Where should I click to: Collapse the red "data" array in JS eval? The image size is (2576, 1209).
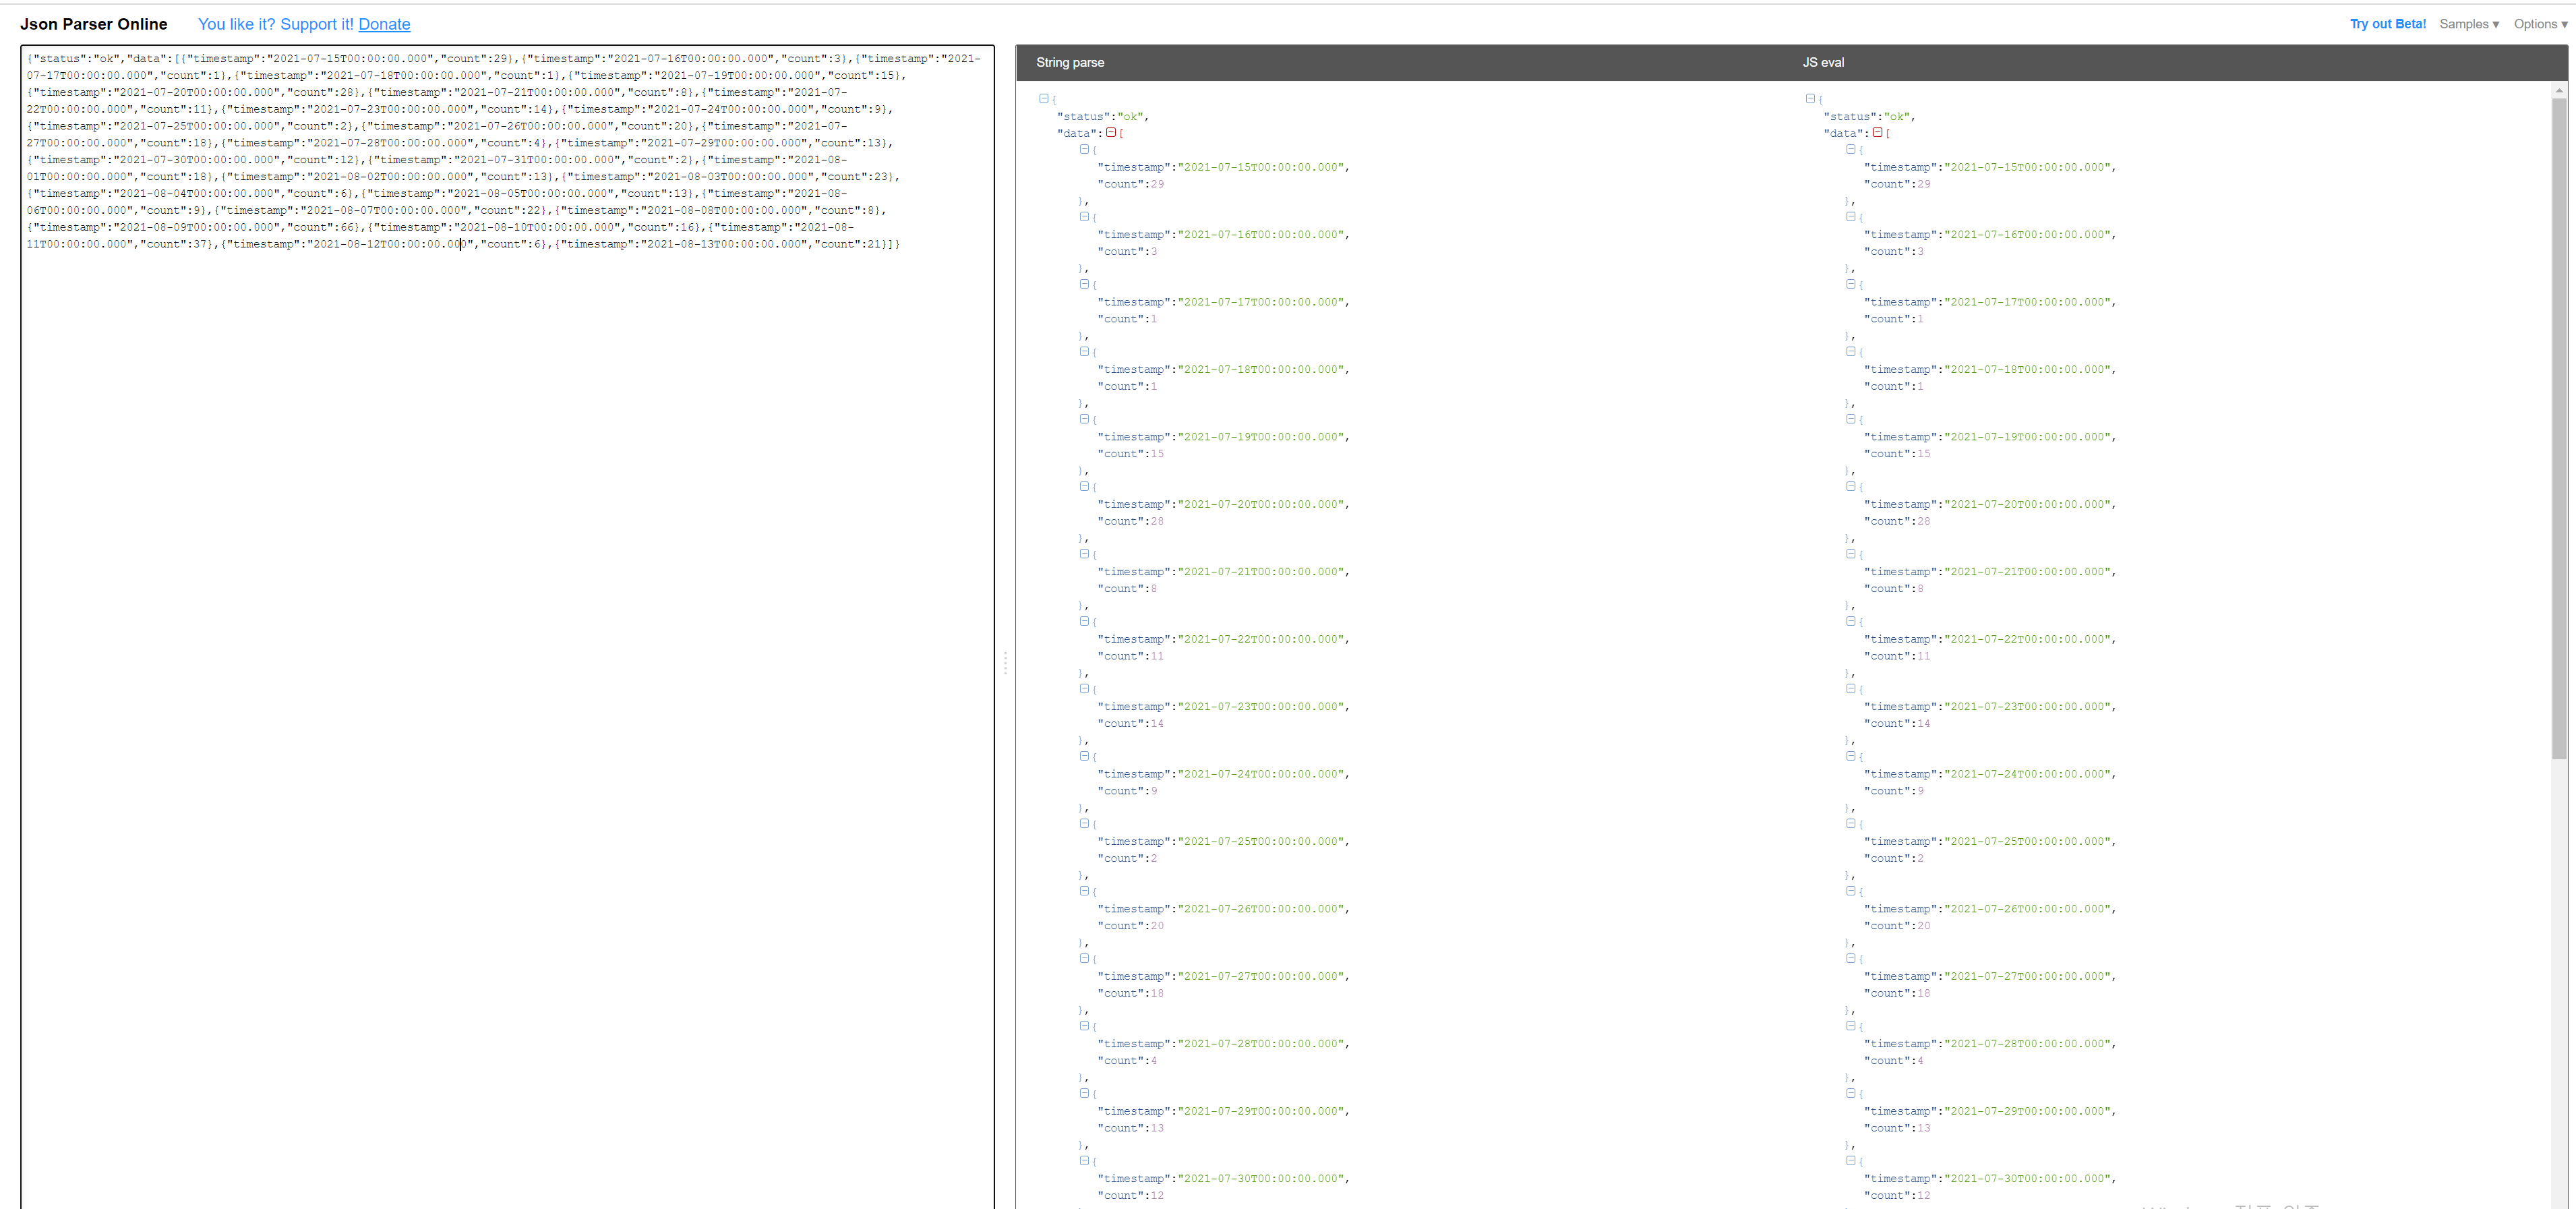(1877, 132)
